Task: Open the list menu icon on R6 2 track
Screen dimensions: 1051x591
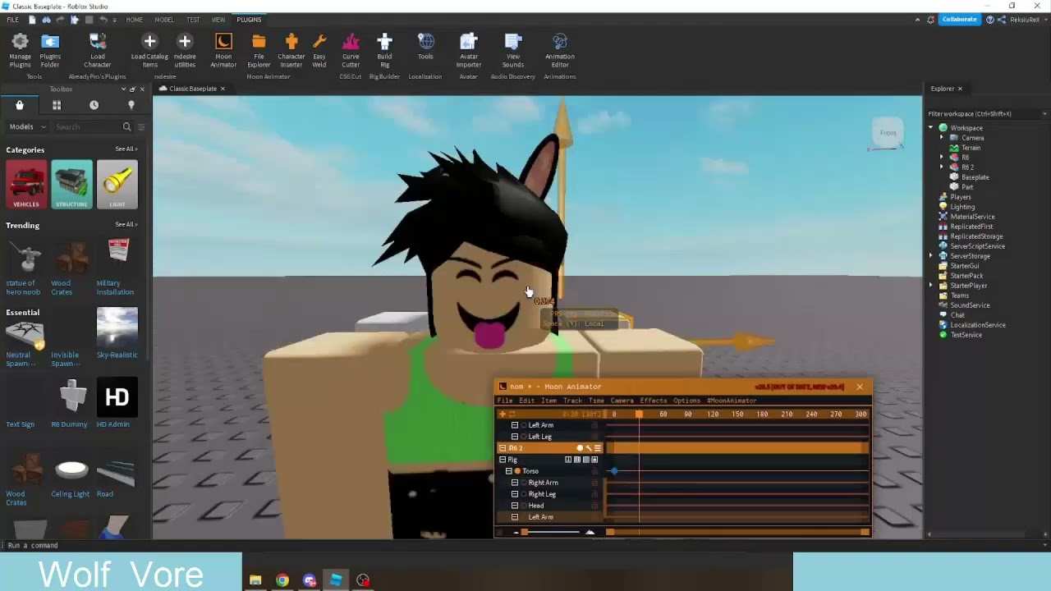Action: (597, 448)
